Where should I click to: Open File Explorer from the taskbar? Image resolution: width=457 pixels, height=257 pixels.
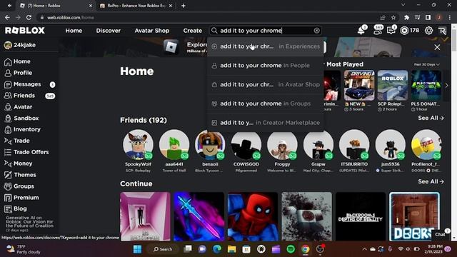pos(231,249)
